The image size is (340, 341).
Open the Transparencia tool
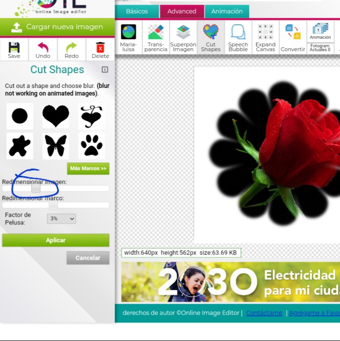tap(156, 37)
